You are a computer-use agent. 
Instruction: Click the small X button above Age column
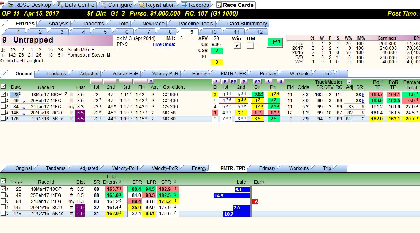[x=151, y=81]
